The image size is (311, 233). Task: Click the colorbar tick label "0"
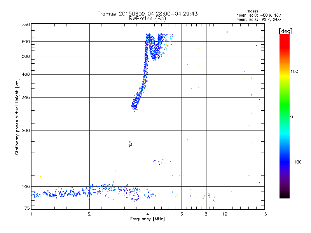292,117
